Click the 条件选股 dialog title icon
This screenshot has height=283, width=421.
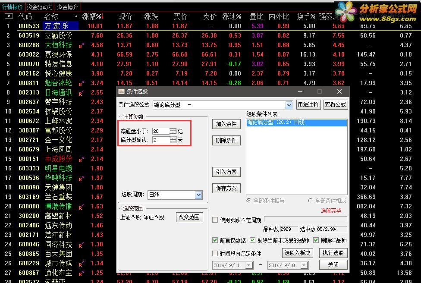121,91
